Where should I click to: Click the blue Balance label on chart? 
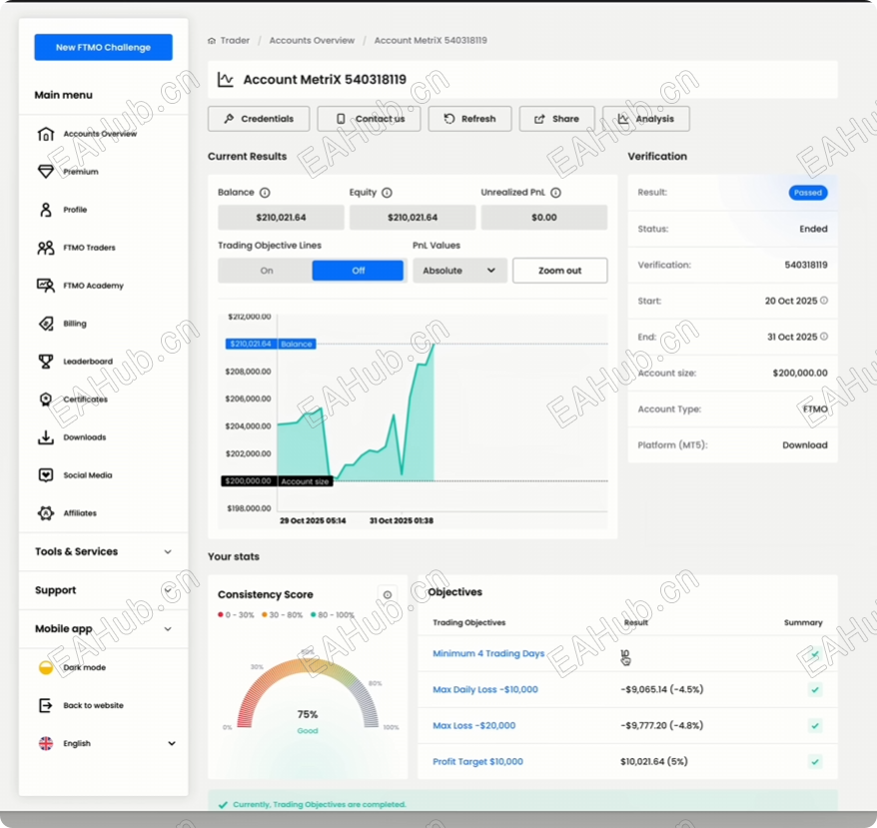click(297, 344)
